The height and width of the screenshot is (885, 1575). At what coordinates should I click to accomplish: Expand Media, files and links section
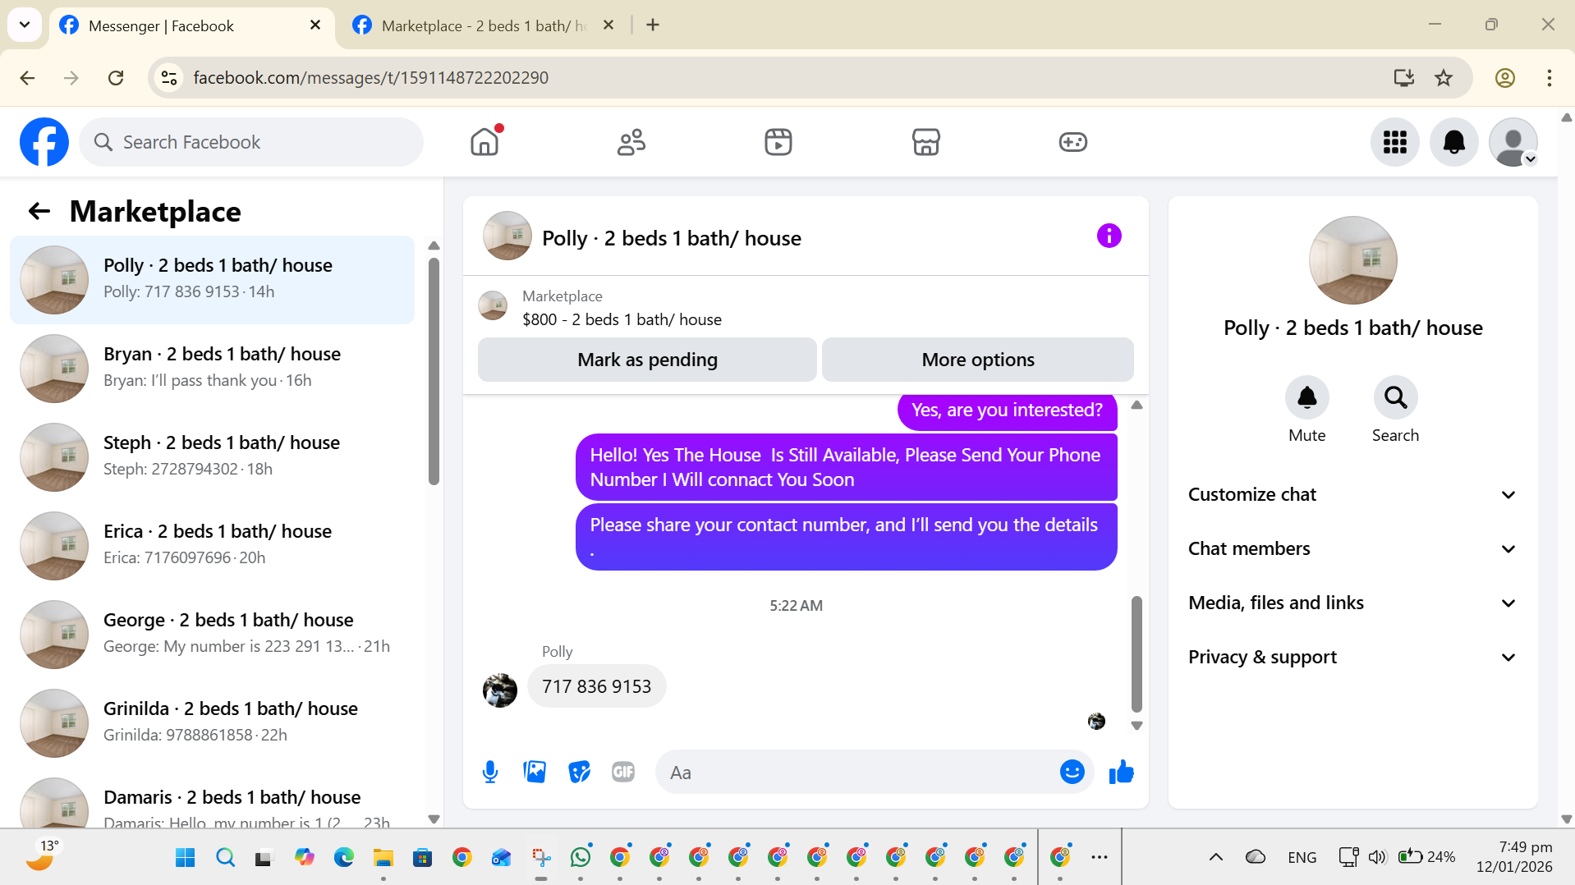click(1352, 603)
